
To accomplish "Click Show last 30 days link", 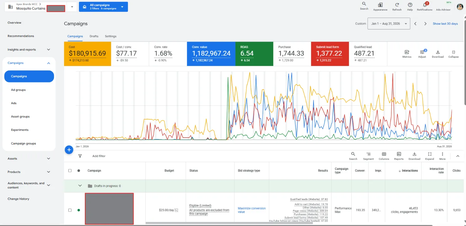I will [445, 24].
